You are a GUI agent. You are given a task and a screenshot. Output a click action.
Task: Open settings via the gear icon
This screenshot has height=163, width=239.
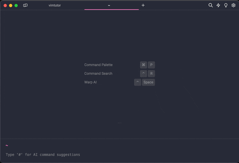coord(234,5)
